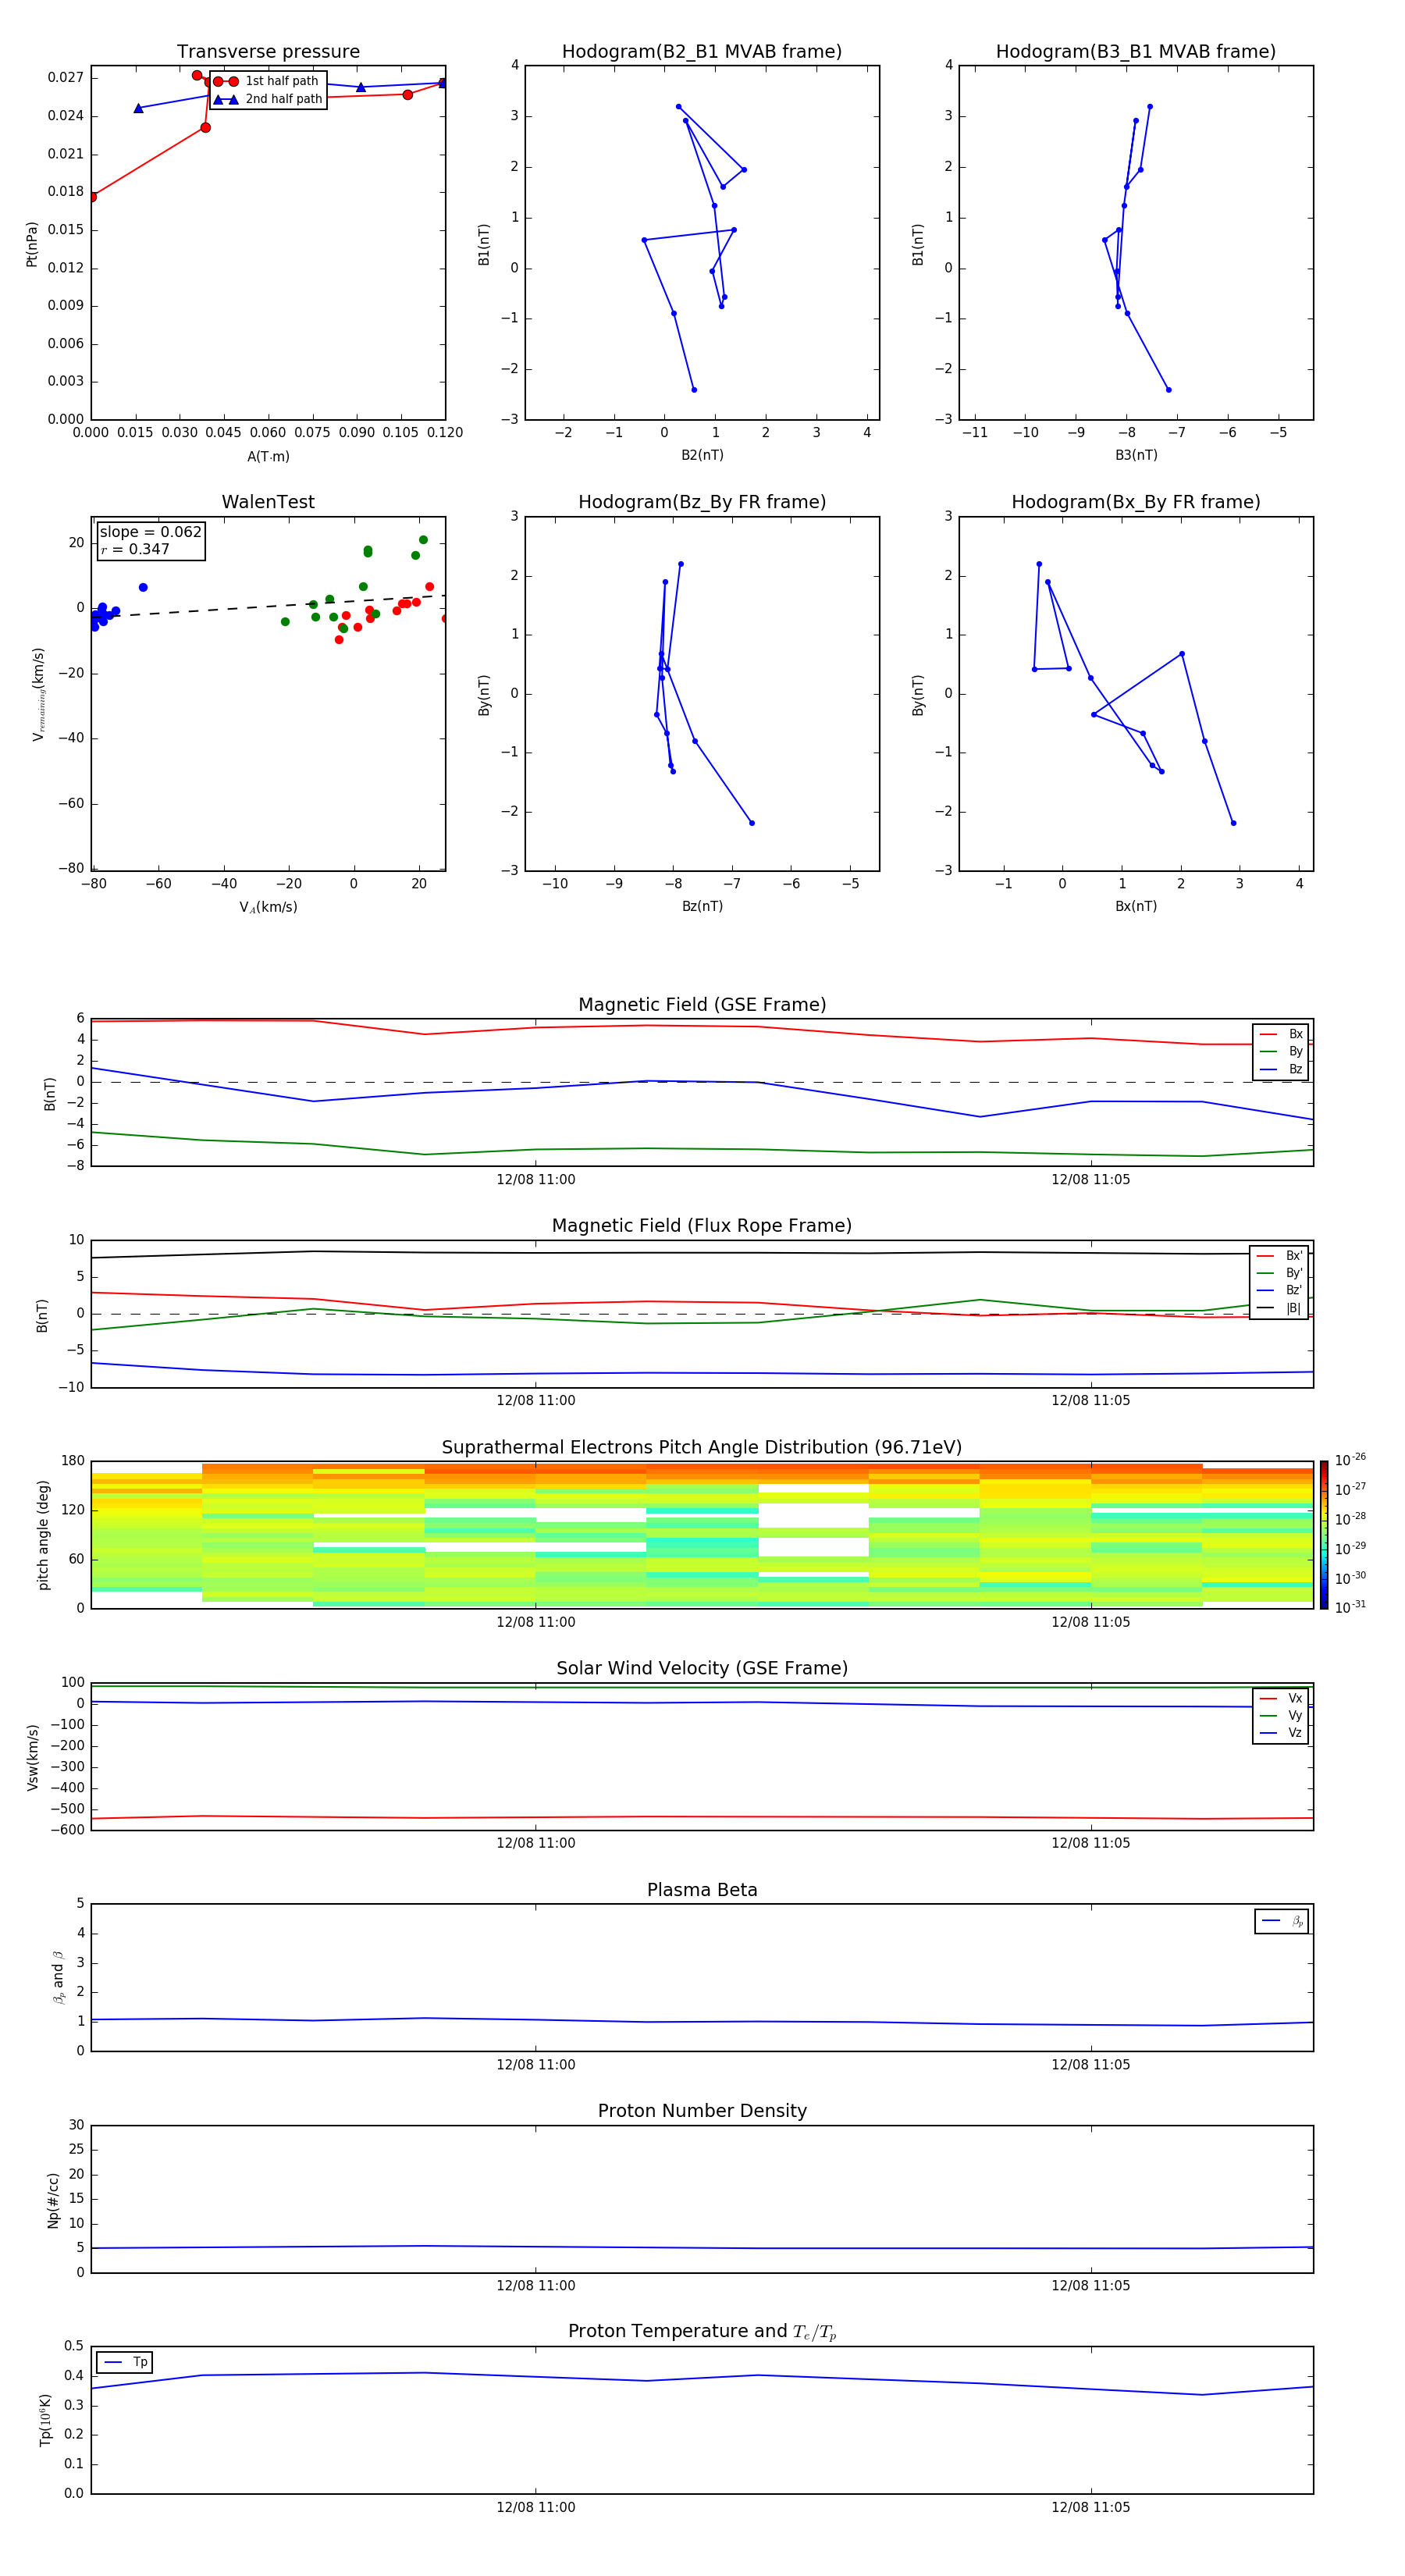Click the 'Hodogram(Bz_By FR frame)' title
Screen dimensions: 1405x2576
click(x=702, y=502)
